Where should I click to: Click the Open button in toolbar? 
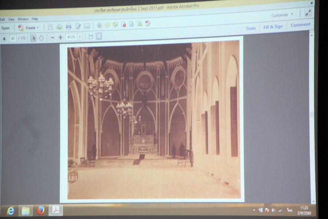pyautogui.click(x=5, y=28)
